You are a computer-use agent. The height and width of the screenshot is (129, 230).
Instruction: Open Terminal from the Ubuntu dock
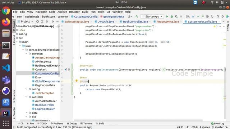6,45
